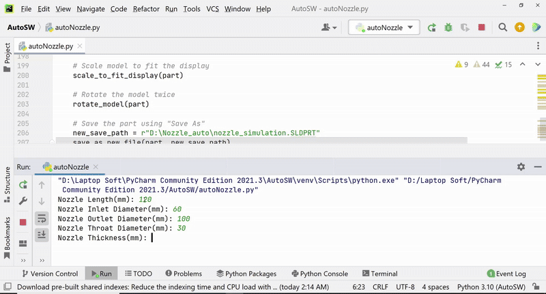Viewport: 546px width, 294px height.
Task: Open the Python Packages tool window
Action: coord(246,274)
